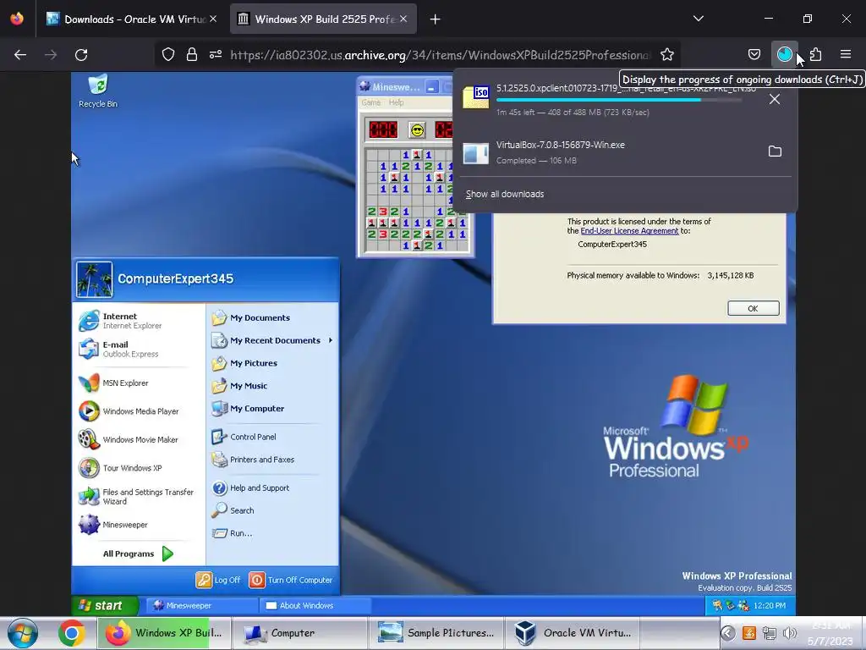Reload the current page
Screen dimensions: 866x650
[x=81, y=55]
